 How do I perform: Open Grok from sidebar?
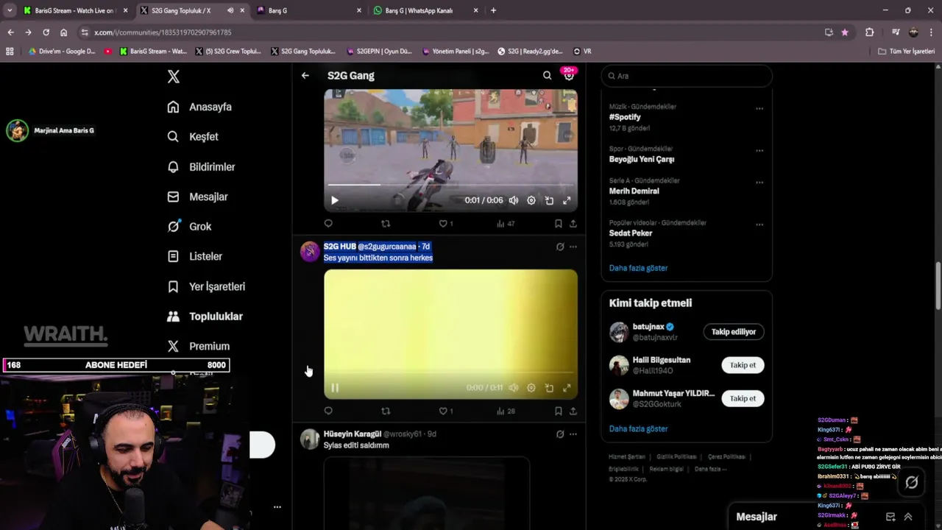tap(189, 227)
